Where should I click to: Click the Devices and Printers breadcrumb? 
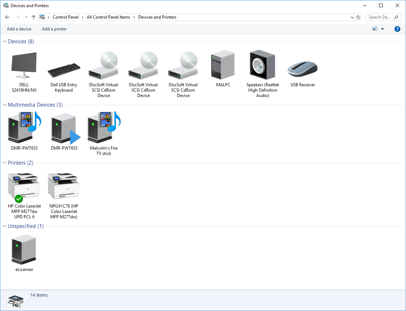[x=157, y=17]
